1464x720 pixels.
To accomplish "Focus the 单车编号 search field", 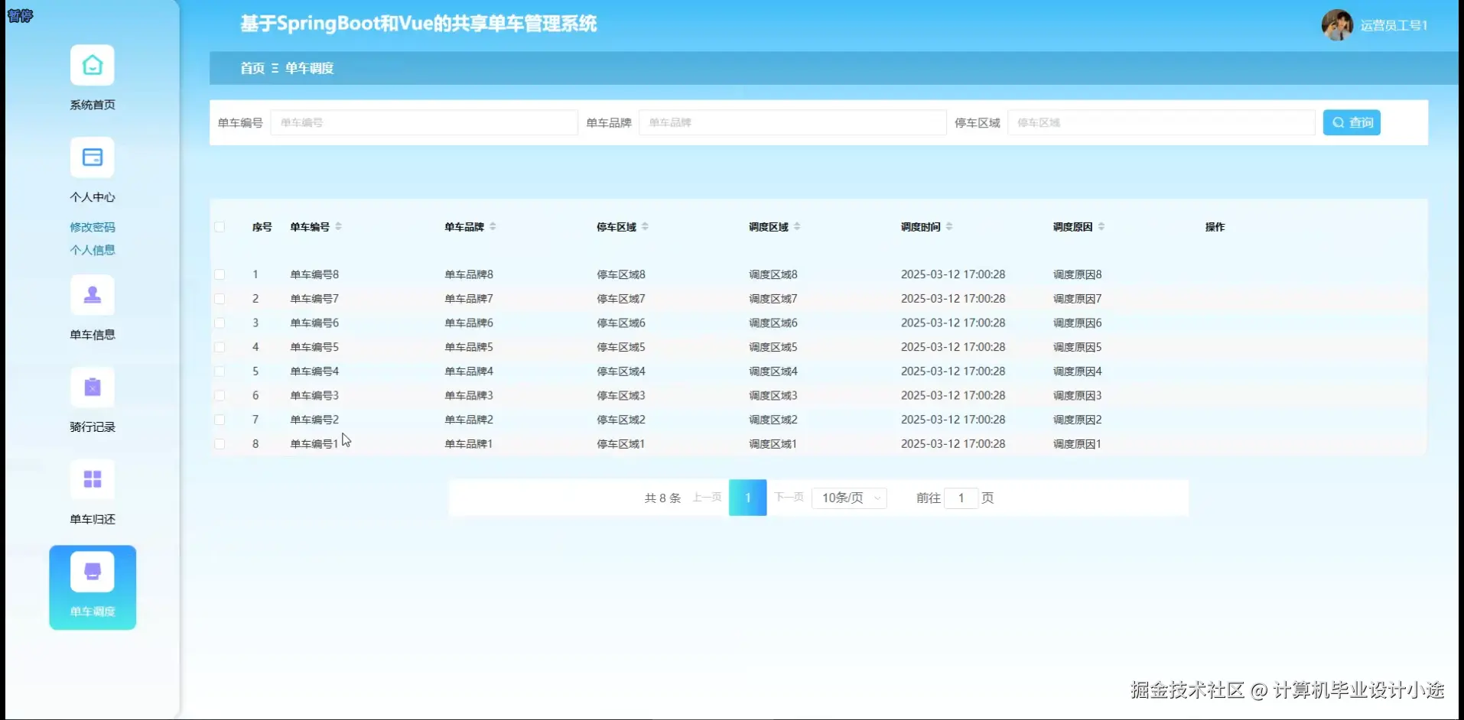I will pyautogui.click(x=424, y=122).
